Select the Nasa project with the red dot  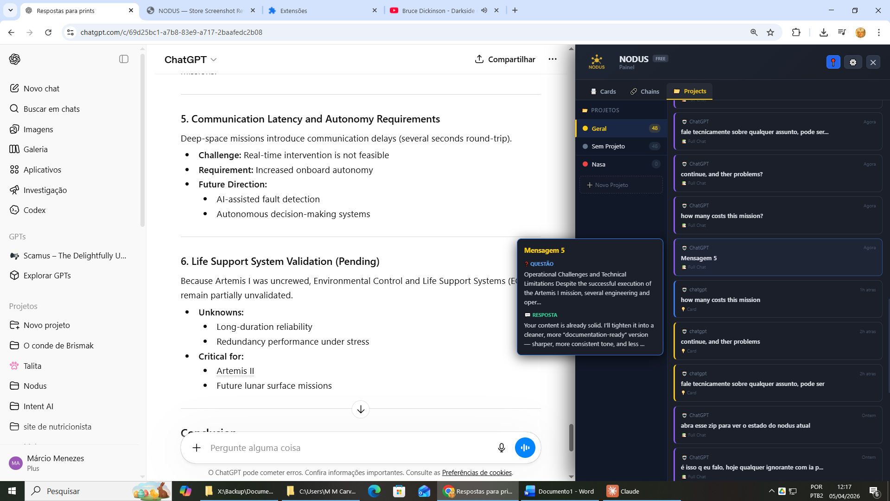(x=598, y=164)
